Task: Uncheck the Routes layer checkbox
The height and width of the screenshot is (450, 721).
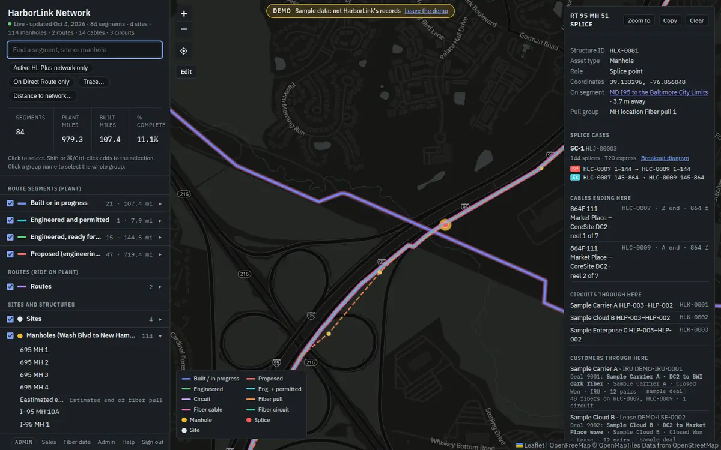Action: (x=10, y=287)
